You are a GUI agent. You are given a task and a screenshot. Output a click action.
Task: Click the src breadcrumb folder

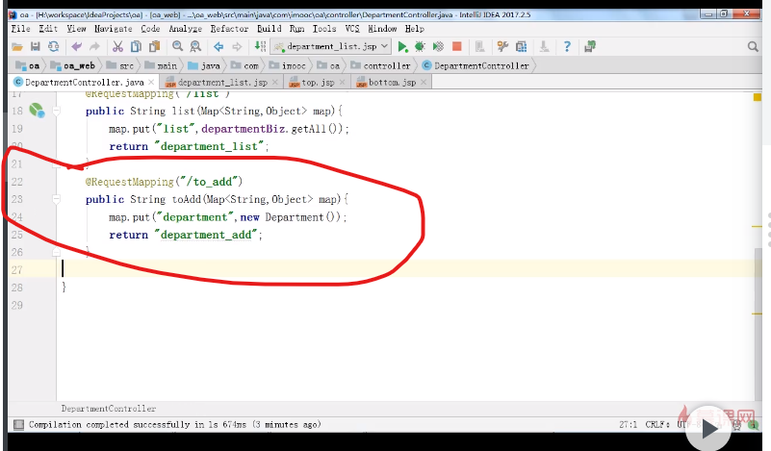coord(120,65)
